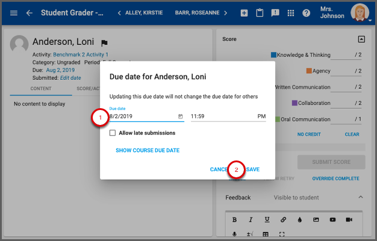
Task: Open the help question mark icon
Action: tap(306, 13)
